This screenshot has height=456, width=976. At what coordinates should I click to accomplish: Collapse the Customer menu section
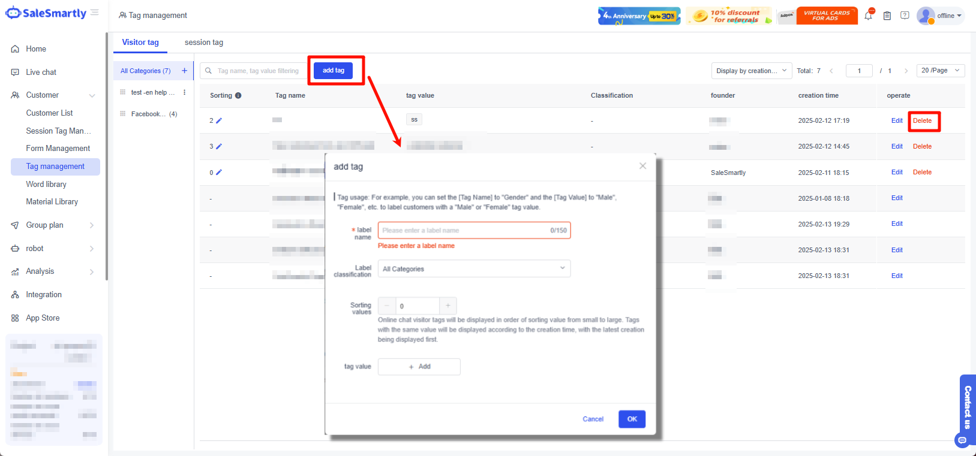click(92, 95)
